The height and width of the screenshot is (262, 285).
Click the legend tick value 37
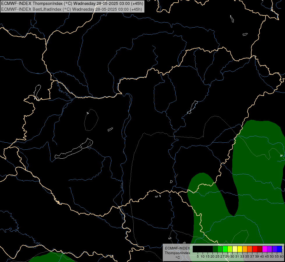[252, 256]
